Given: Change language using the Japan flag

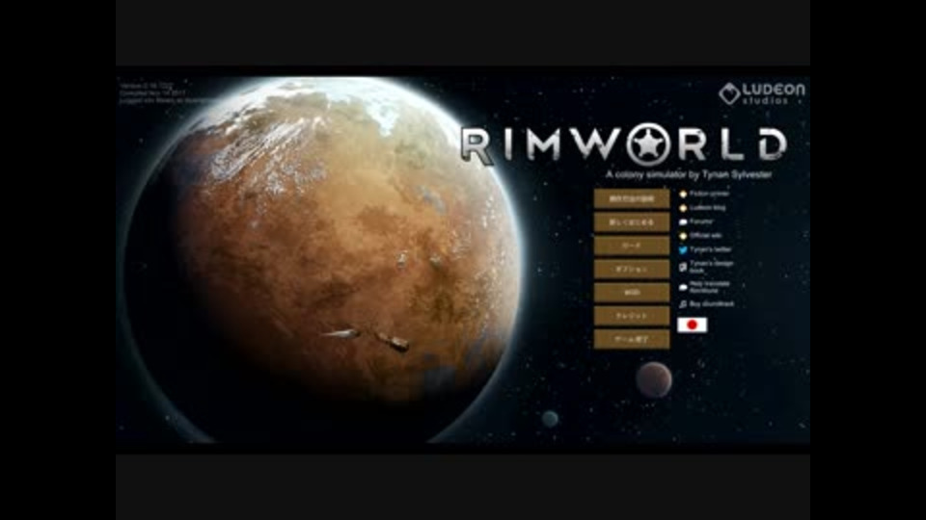Looking at the screenshot, I should point(693,325).
